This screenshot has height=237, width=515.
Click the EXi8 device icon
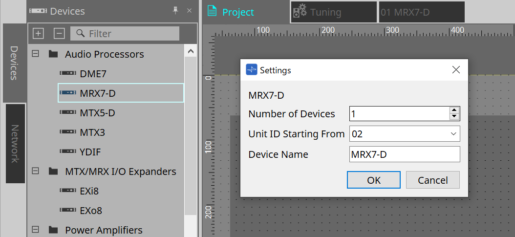click(x=68, y=191)
